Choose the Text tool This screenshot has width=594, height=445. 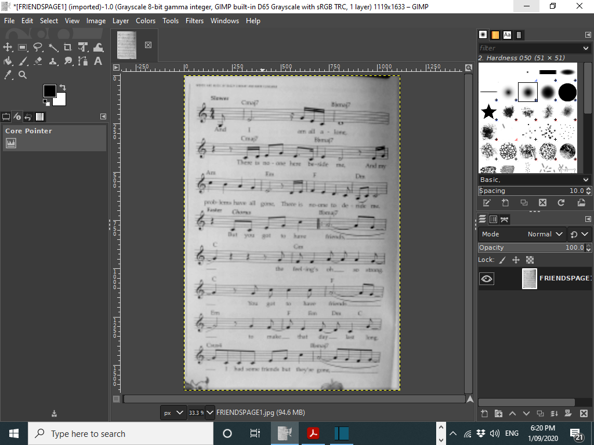[98, 61]
